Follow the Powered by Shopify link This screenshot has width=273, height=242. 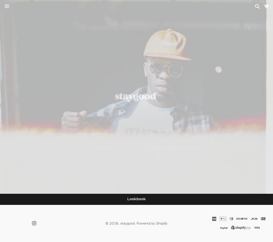(x=152, y=223)
